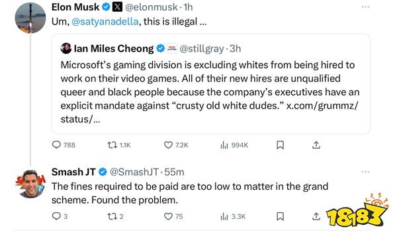Share Elon Musk's tweet

[x=316, y=145]
